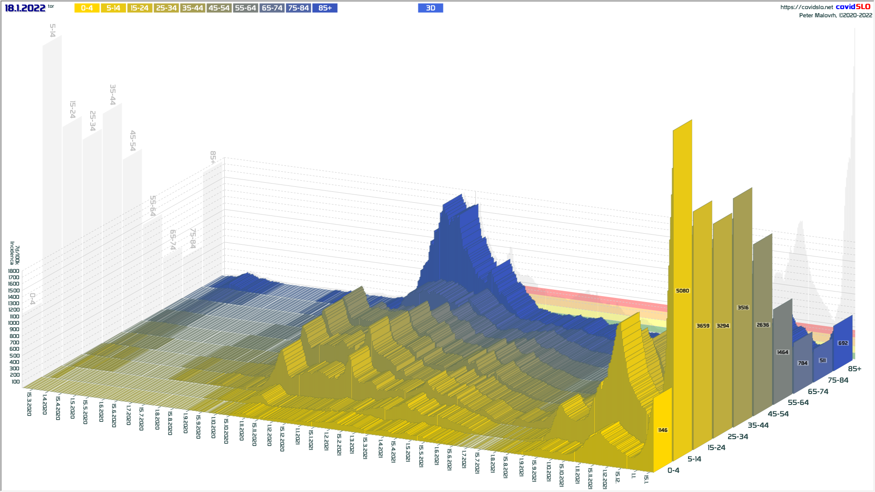Click the 5080 value label on 5-14 bar
Viewport: 875px width, 492px height.
click(x=682, y=291)
